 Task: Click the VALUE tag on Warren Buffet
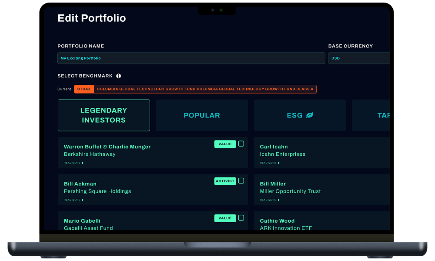point(225,144)
